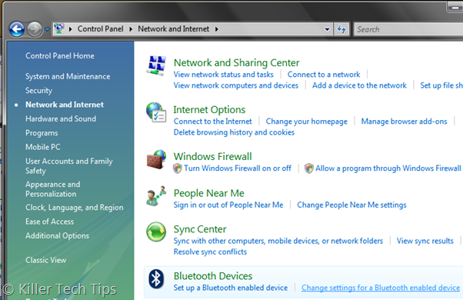The width and height of the screenshot is (463, 300).
Task: Select Hardware and Sound in the sidebar
Action: tap(61, 118)
